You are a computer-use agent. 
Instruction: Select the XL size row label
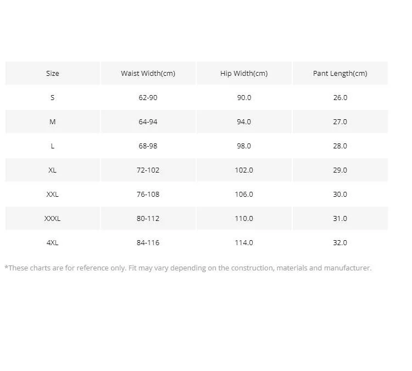(53, 170)
